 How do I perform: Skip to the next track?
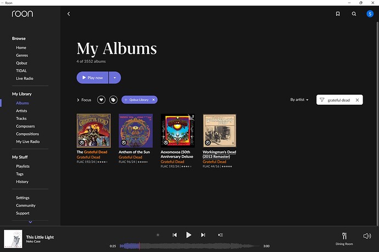tap(203, 235)
